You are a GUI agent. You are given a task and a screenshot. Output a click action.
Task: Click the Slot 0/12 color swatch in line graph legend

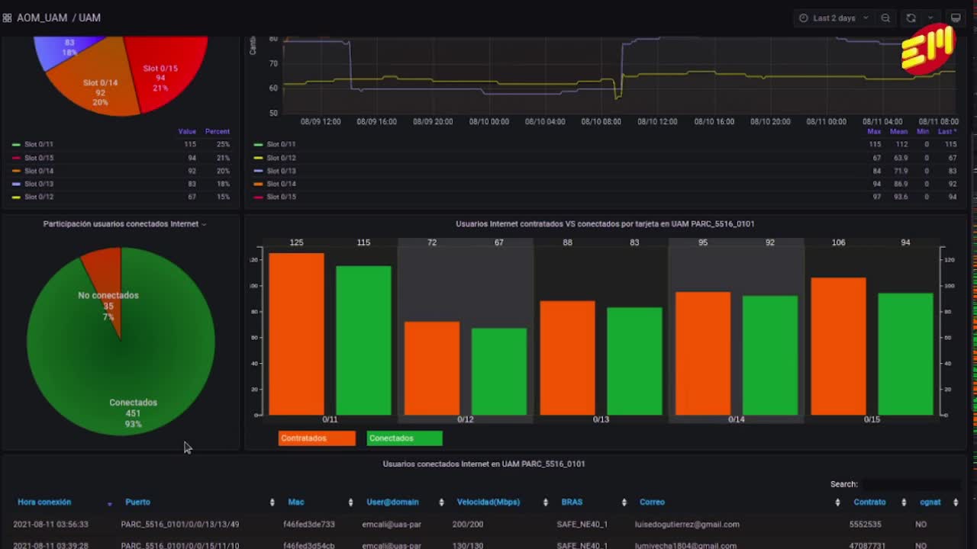click(x=258, y=158)
